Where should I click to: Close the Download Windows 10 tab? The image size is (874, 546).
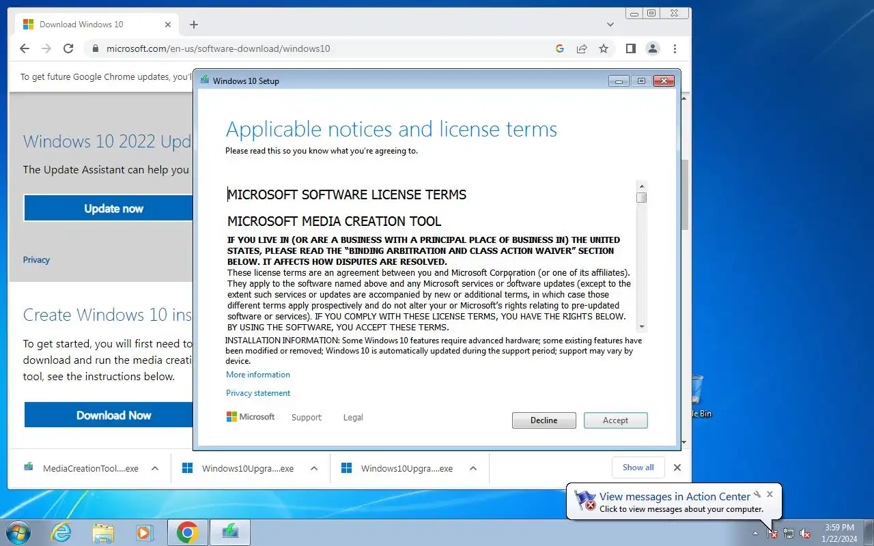tap(168, 25)
